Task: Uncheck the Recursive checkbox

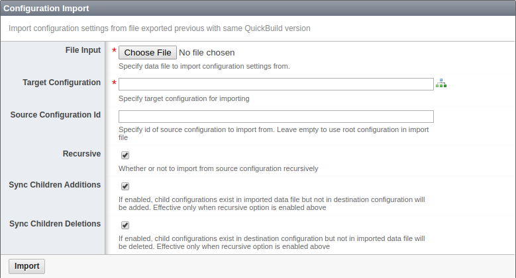Action: click(x=125, y=155)
